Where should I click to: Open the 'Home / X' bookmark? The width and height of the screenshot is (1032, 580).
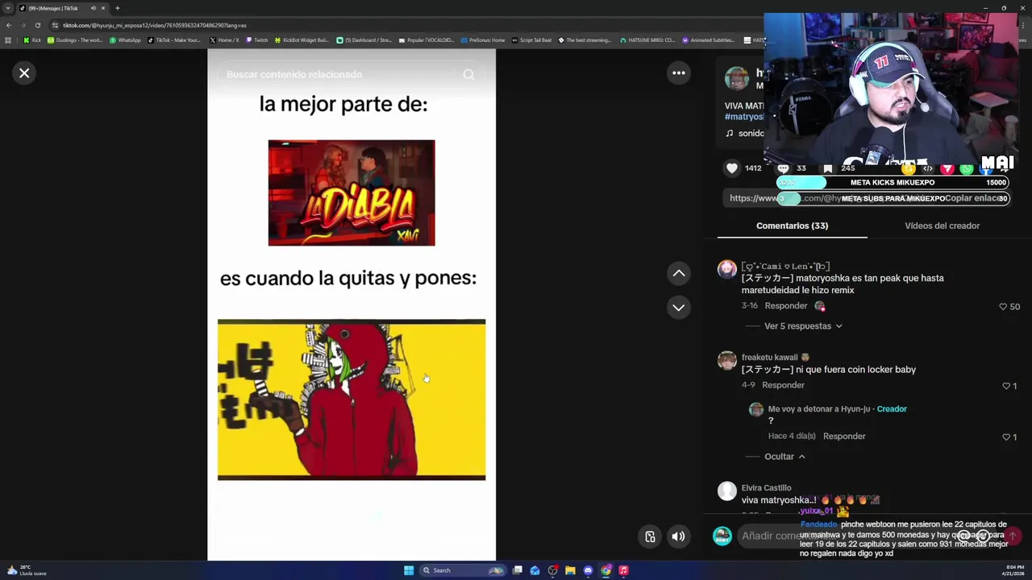click(x=223, y=40)
